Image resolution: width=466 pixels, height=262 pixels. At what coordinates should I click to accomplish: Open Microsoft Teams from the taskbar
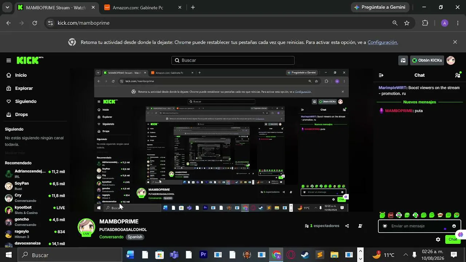click(174, 255)
